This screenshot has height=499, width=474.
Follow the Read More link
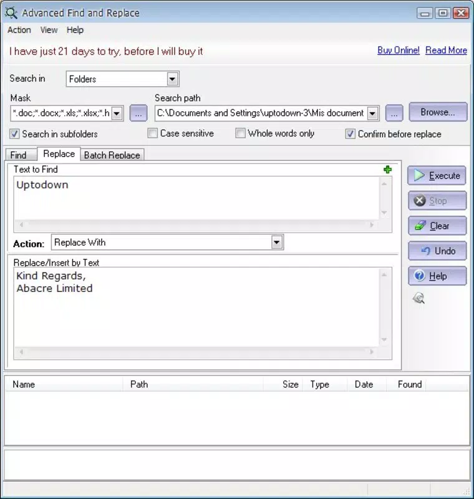[x=446, y=51]
